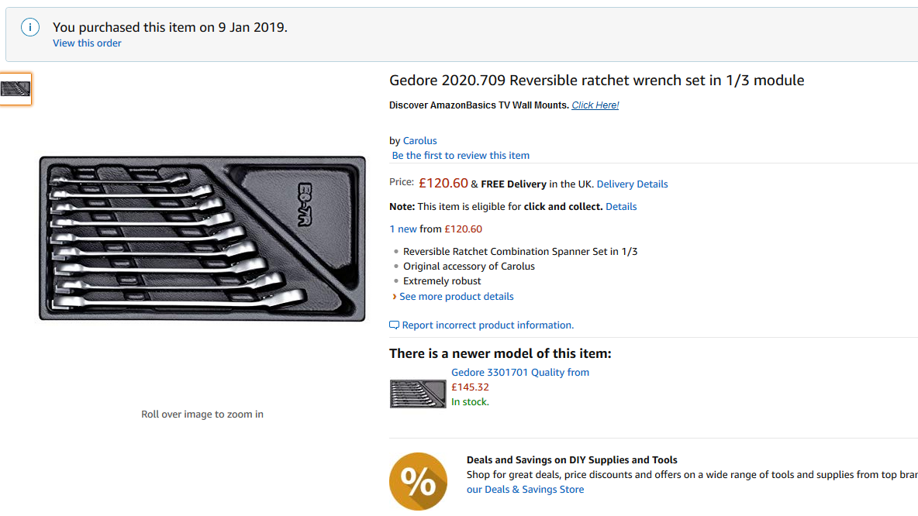Open the Carolus brand link
This screenshot has width=918, height=516.
tap(419, 141)
